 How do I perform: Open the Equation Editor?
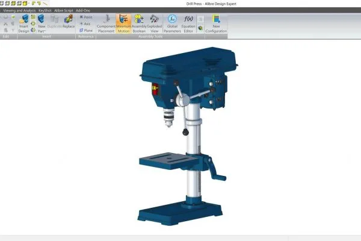point(188,23)
